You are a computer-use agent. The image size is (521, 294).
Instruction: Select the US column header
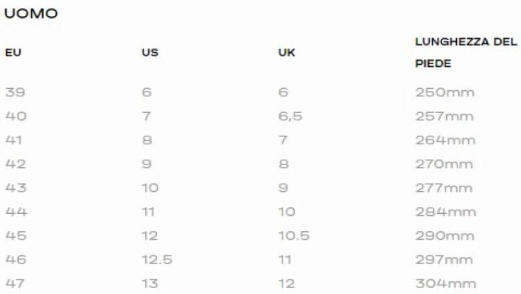(150, 52)
